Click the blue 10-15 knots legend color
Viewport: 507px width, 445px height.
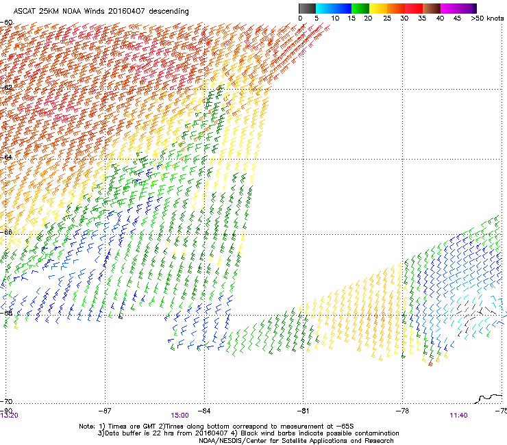[343, 8]
